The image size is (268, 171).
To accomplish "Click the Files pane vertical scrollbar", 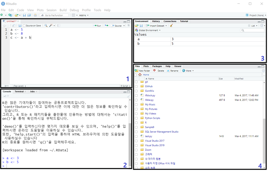I will (x=264, y=141).
